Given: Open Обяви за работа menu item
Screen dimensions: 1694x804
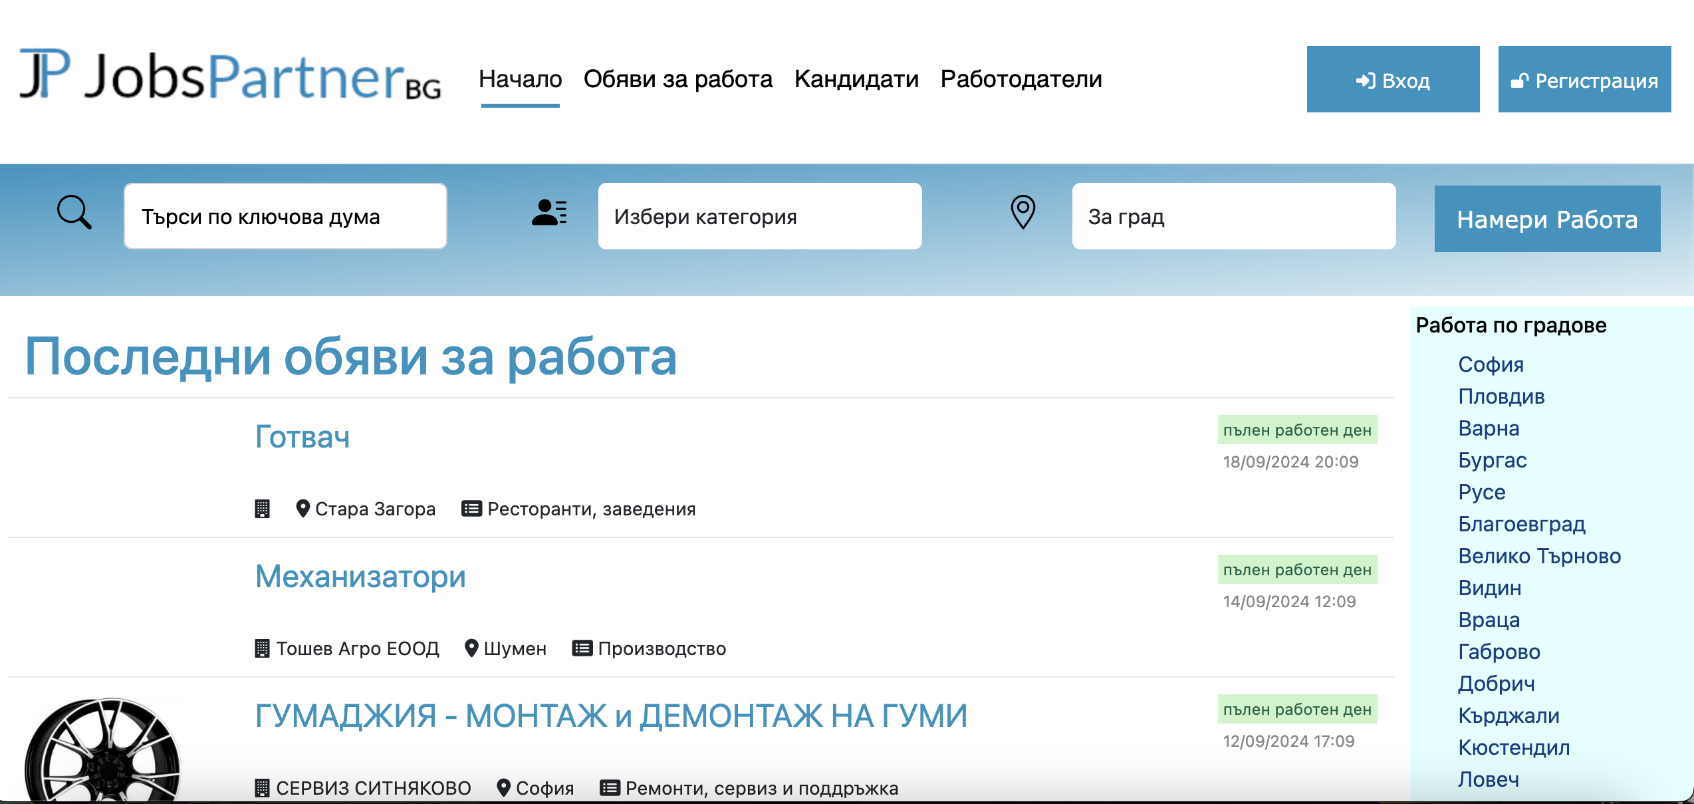Looking at the screenshot, I should (678, 79).
